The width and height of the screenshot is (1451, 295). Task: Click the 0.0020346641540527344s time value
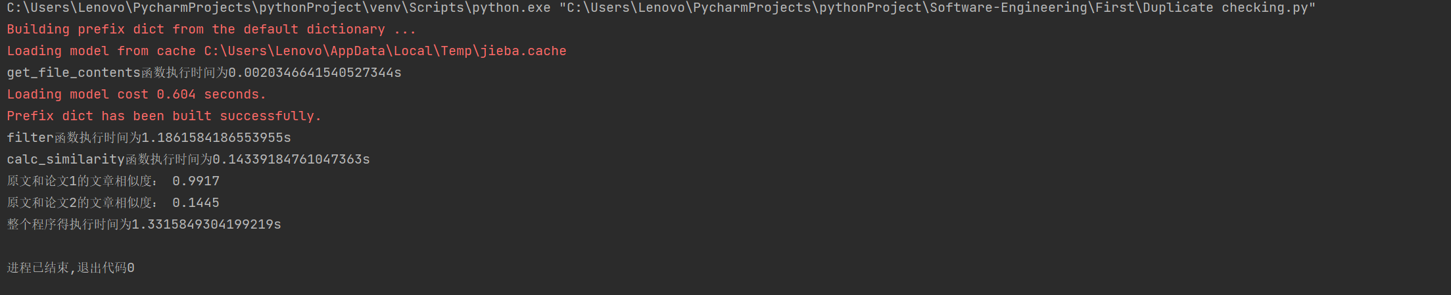[314, 73]
